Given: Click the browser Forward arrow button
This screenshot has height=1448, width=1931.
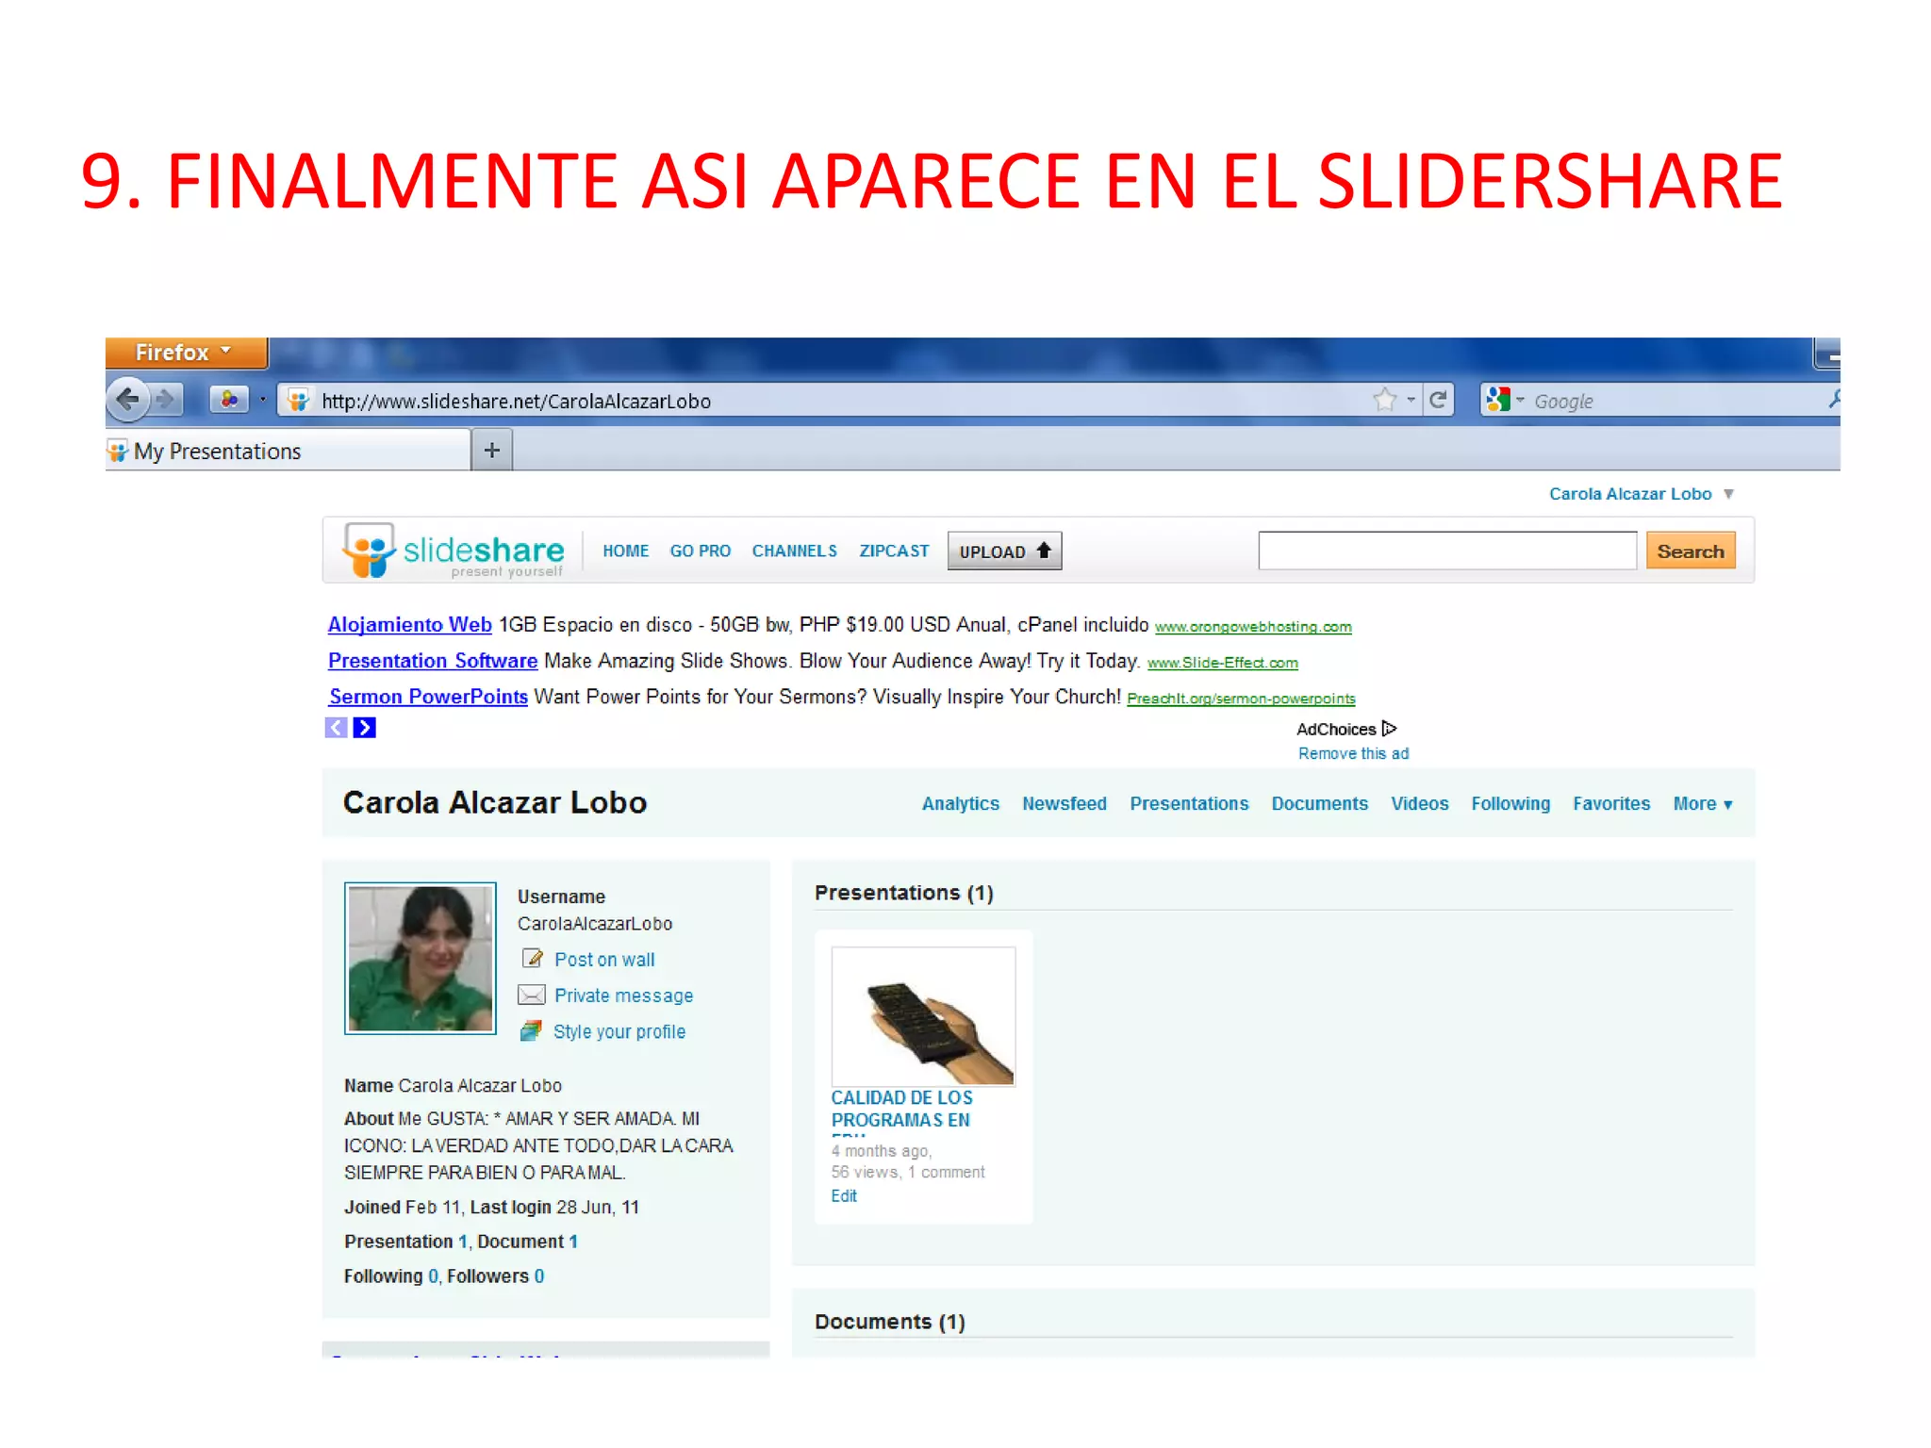Looking at the screenshot, I should [167, 401].
